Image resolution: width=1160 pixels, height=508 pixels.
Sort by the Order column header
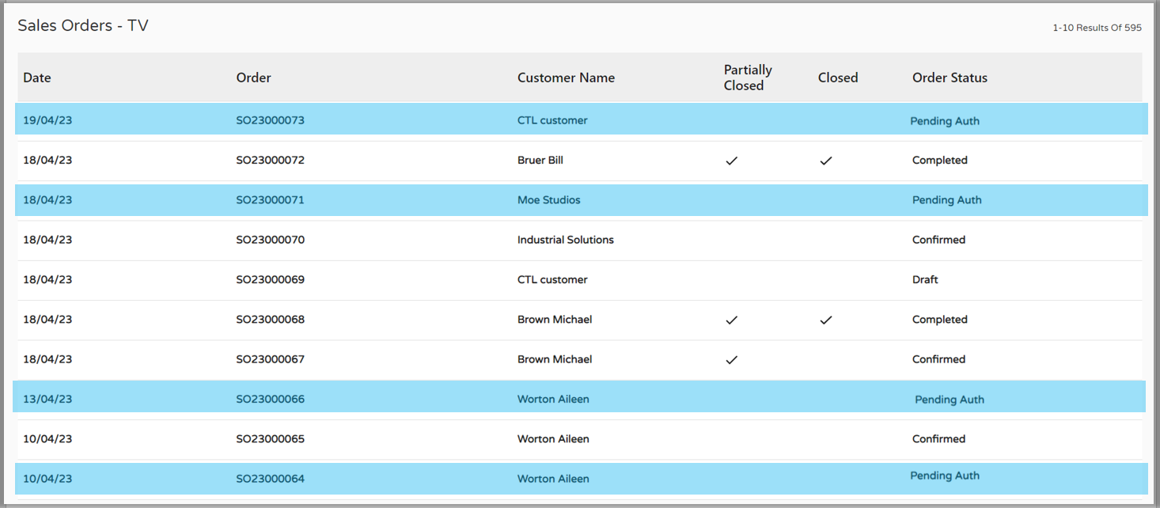(253, 78)
